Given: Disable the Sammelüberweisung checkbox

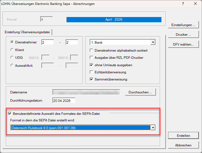Looking at the screenshot, I should click(x=92, y=79).
